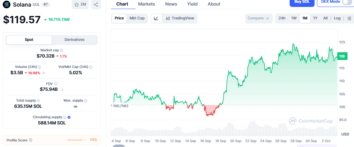Open the Chart tab
The image size is (354, 147).
pos(122,4)
